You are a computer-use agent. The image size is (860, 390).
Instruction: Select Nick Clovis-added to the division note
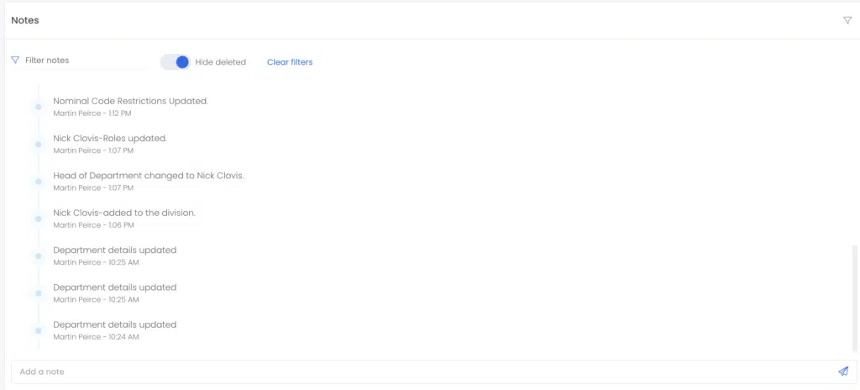click(124, 213)
